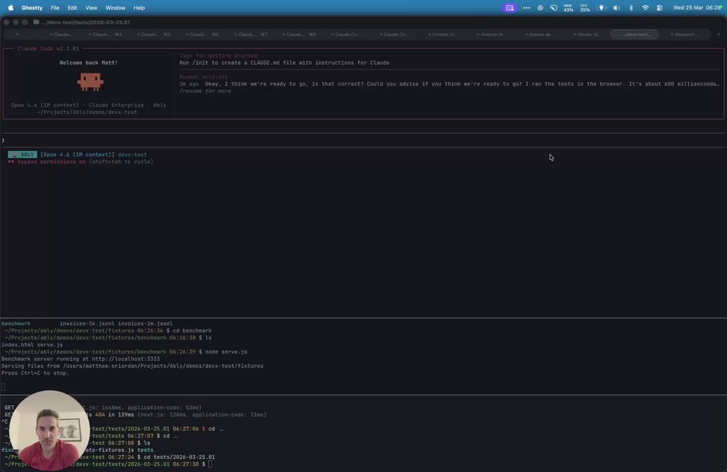Click the purple screen-recording menu bar icon
727x472 pixels.
tap(509, 8)
